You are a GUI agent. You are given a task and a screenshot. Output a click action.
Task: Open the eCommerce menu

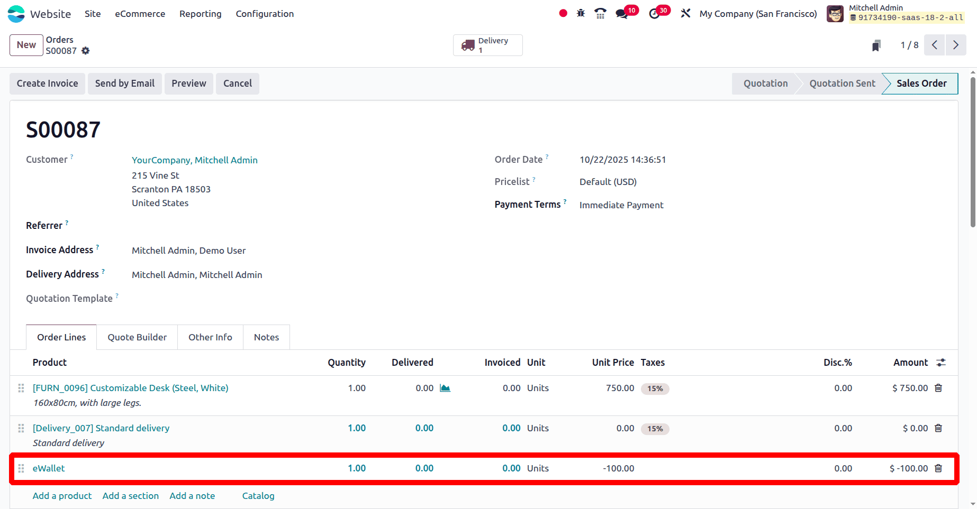[140, 14]
